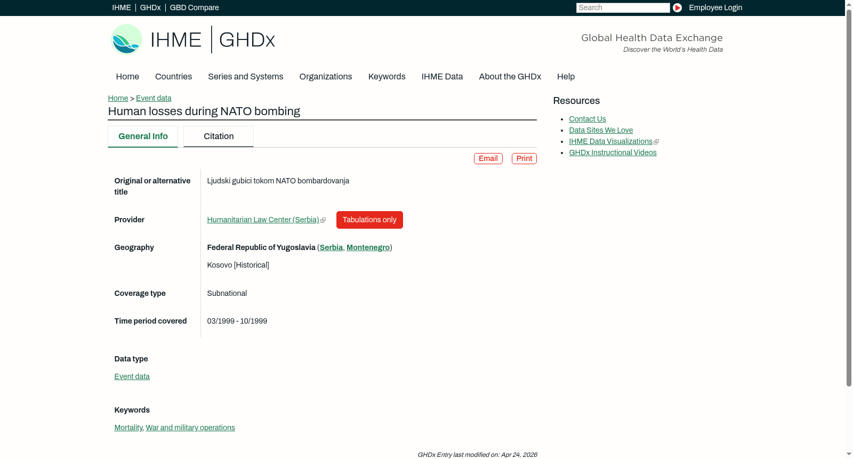Click the 03/1999 - 10/1999 time period

(237, 321)
